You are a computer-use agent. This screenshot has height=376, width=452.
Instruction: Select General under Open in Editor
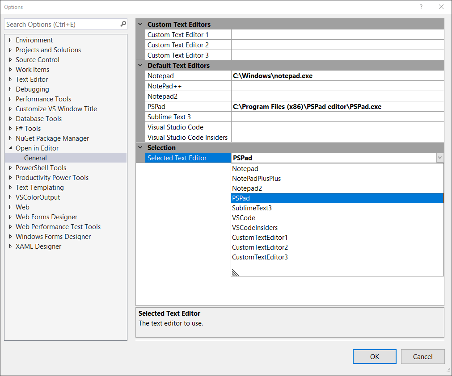[35, 158]
